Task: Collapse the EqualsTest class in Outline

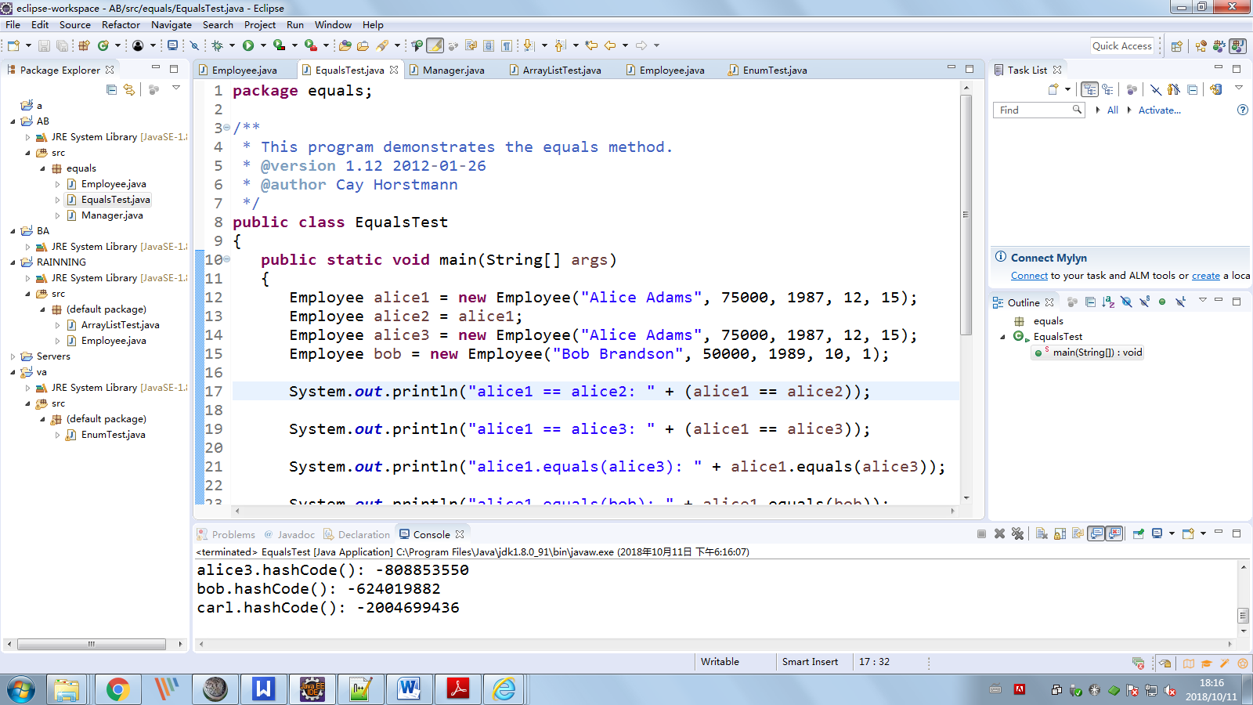Action: (1002, 337)
